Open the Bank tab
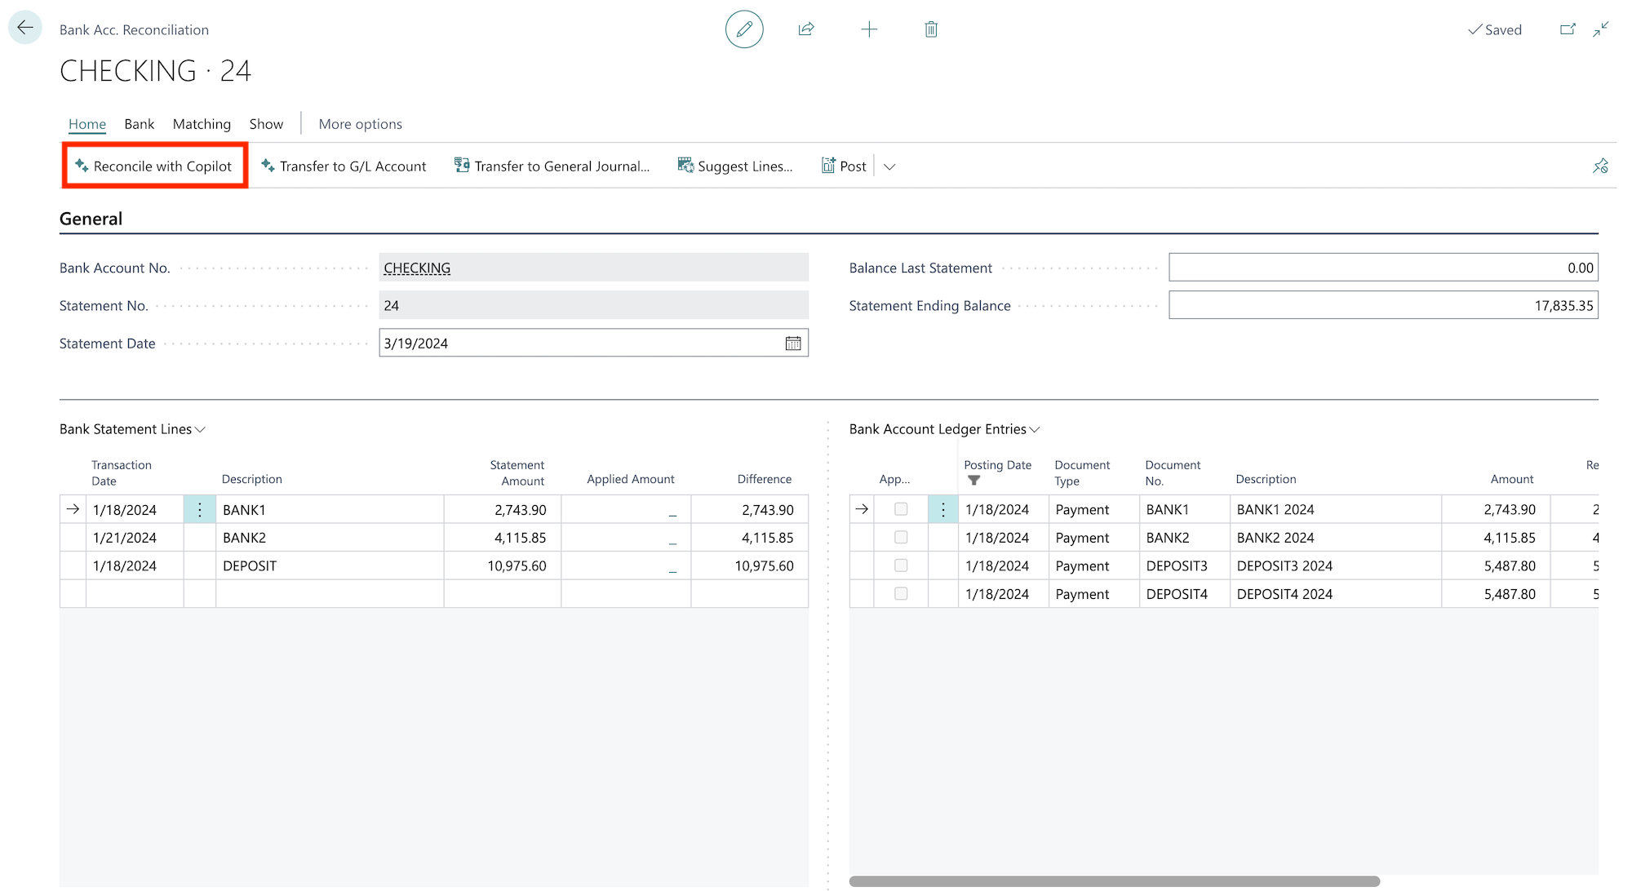The width and height of the screenshot is (1632, 891). 140,124
